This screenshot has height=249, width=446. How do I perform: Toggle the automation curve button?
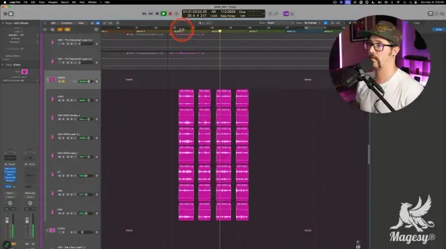point(105,23)
